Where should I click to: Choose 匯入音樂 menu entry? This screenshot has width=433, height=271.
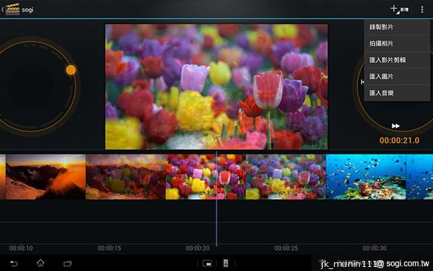[x=397, y=93]
